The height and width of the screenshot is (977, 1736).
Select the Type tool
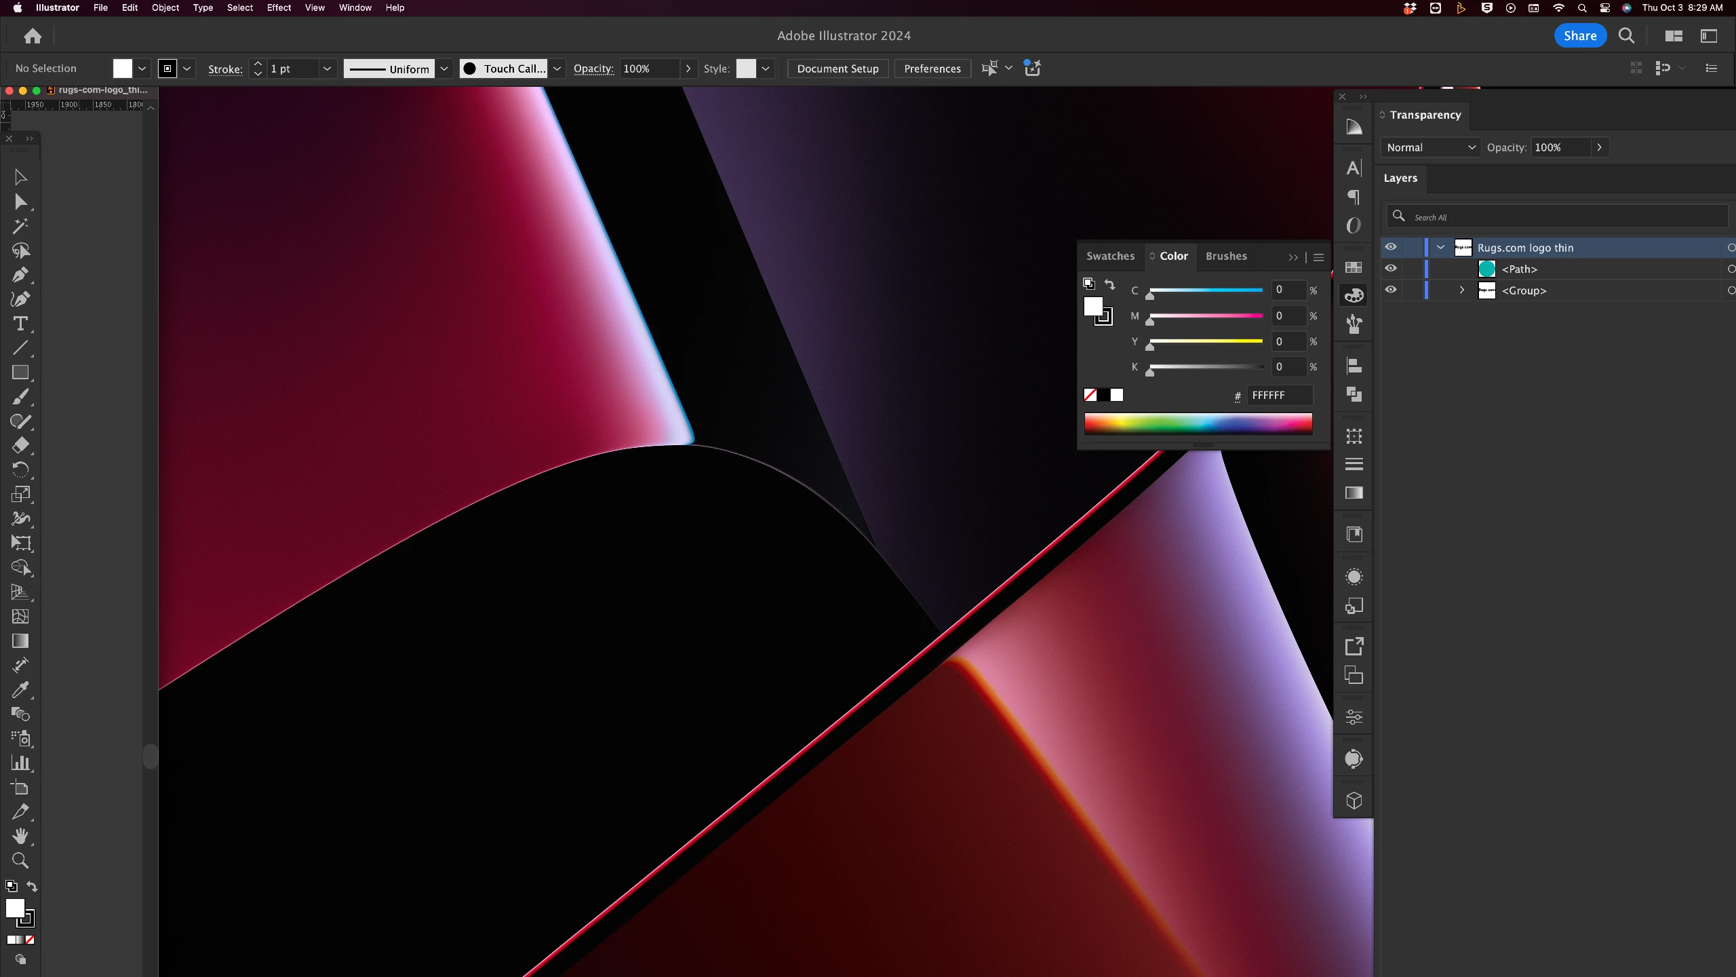pos(20,324)
